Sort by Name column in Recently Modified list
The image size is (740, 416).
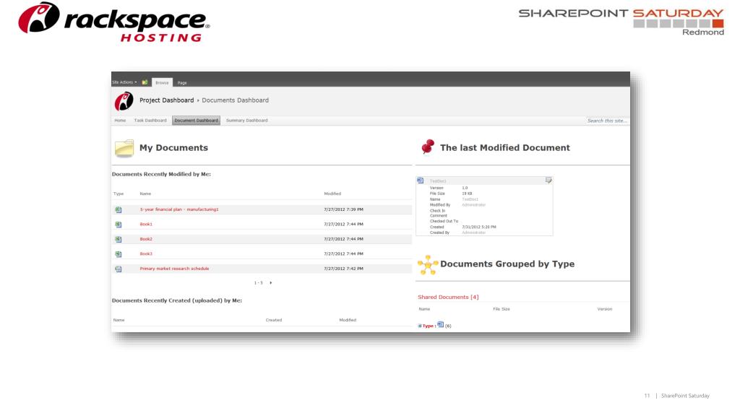tap(145, 194)
